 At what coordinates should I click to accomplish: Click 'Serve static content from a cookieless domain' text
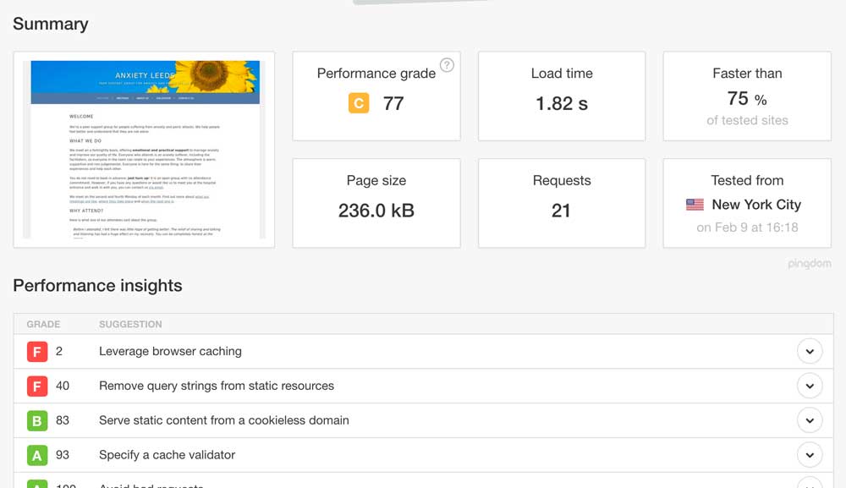223,420
